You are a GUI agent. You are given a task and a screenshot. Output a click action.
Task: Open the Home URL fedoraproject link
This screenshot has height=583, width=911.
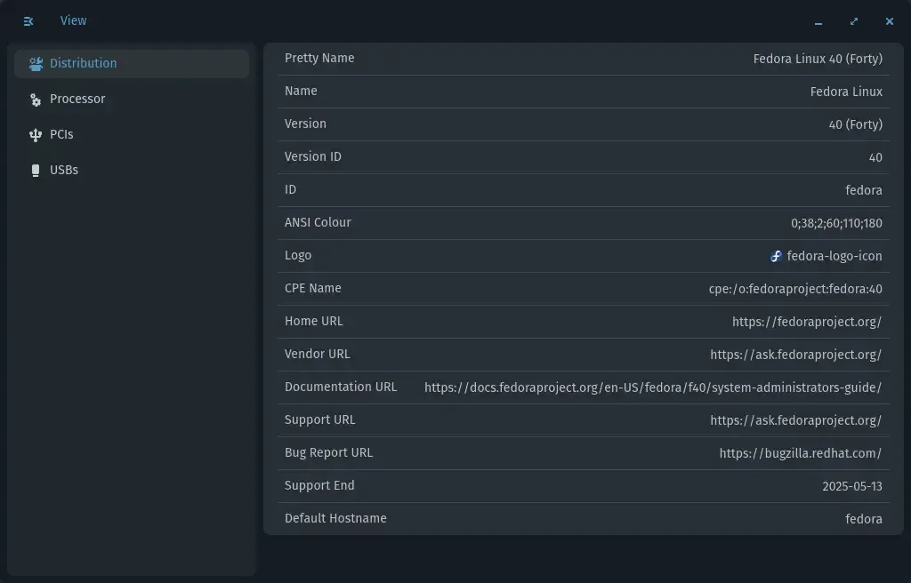[x=806, y=321]
